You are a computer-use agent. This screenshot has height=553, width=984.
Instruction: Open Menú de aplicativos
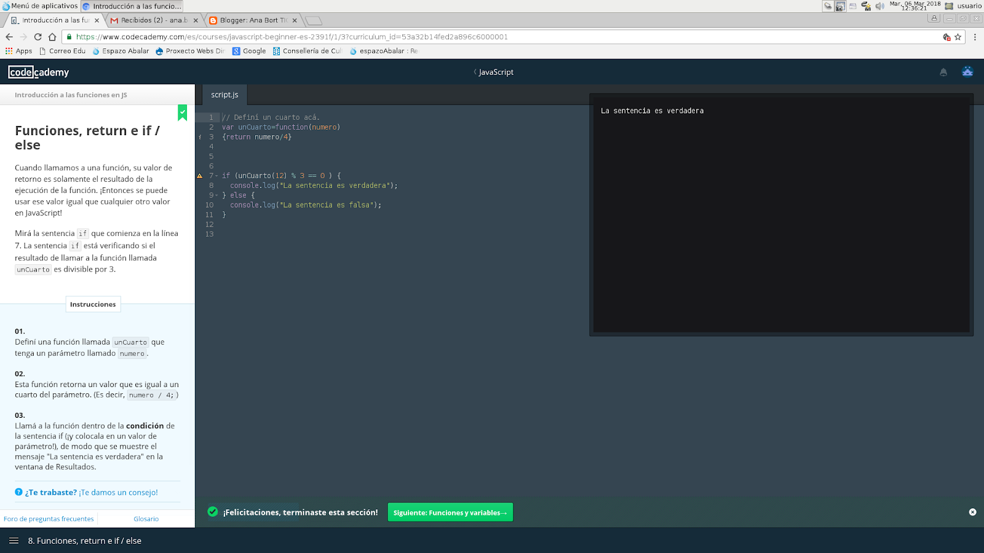point(38,6)
